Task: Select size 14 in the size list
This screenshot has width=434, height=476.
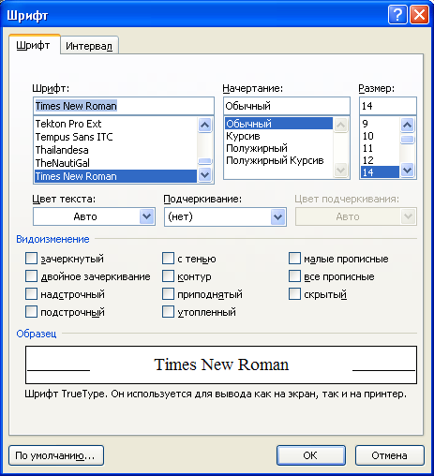Action: click(x=380, y=172)
